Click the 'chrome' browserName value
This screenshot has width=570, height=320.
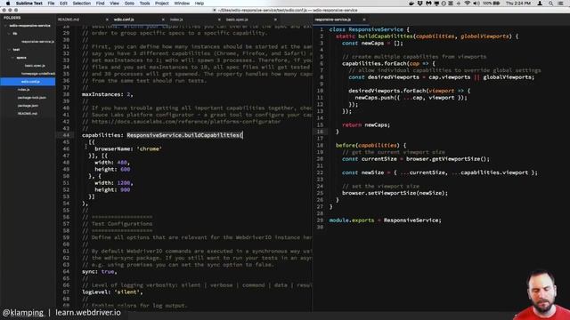point(149,148)
